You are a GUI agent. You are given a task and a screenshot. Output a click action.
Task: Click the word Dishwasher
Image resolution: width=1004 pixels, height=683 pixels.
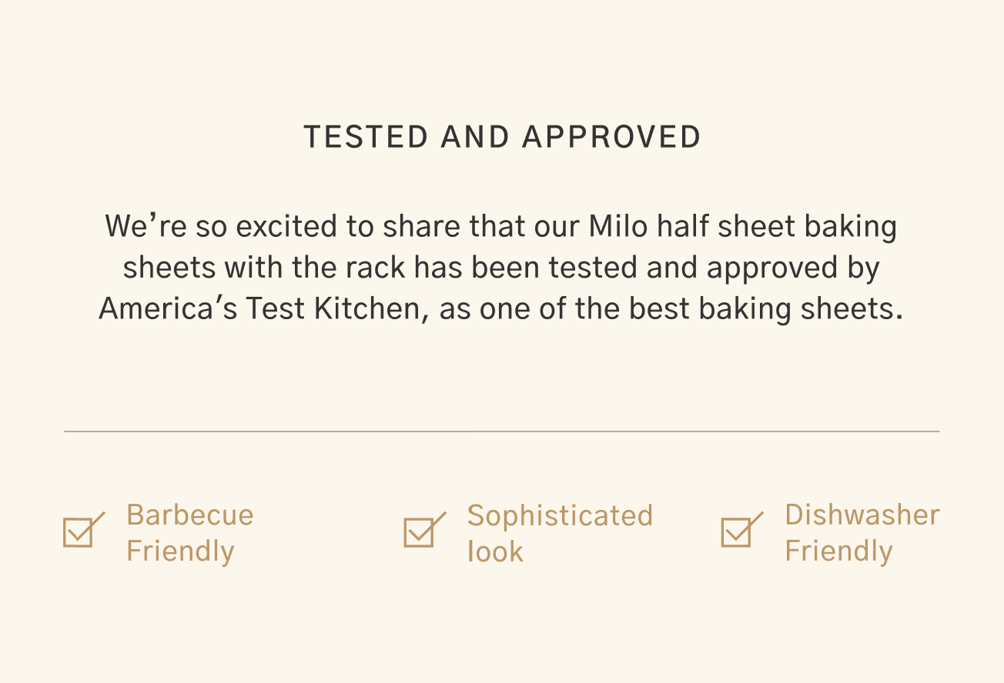tap(862, 515)
